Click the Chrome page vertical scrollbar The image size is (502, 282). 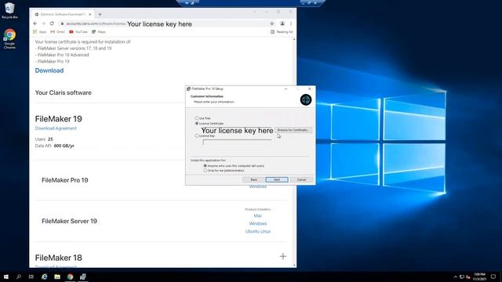[294, 152]
